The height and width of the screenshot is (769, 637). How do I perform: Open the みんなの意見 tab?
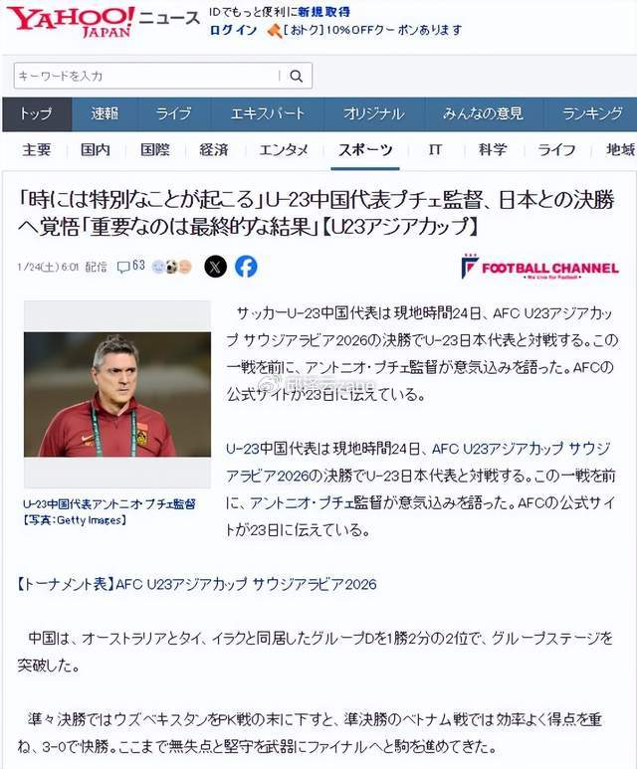(483, 113)
